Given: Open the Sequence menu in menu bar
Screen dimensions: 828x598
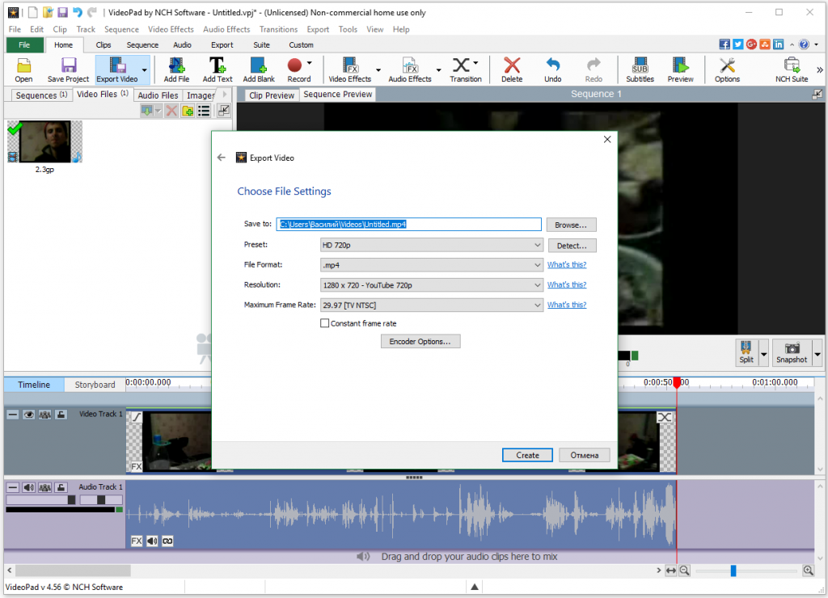Looking at the screenshot, I should click(x=121, y=30).
